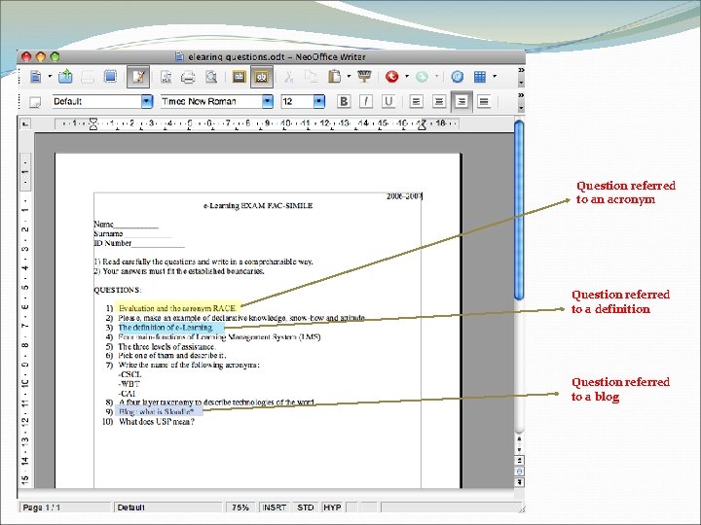Click the 75% zoom level field
The height and width of the screenshot is (525, 701).
click(x=240, y=507)
